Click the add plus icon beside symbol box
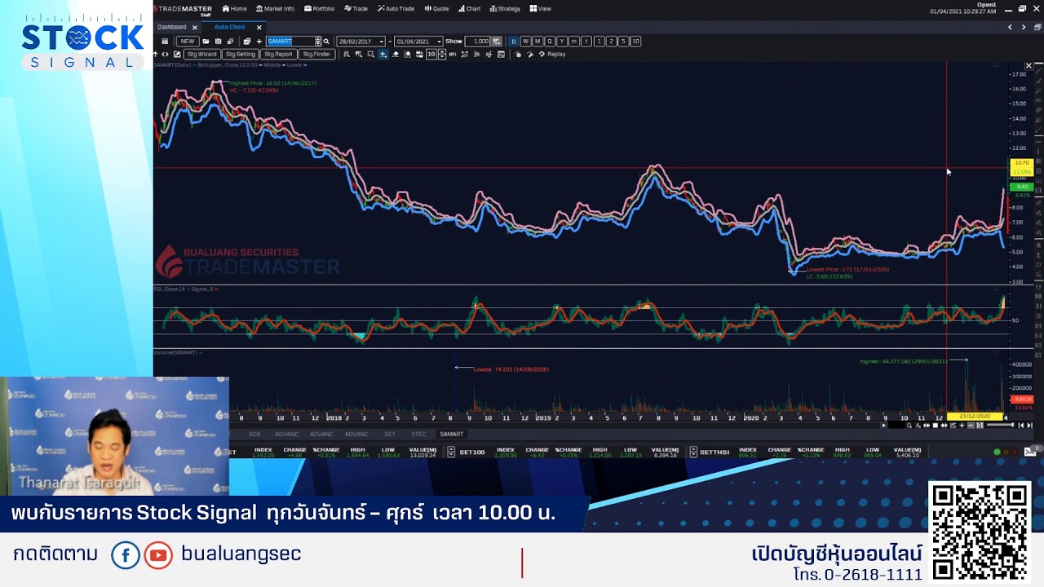Screen dimensions: 1044x587 point(259,41)
